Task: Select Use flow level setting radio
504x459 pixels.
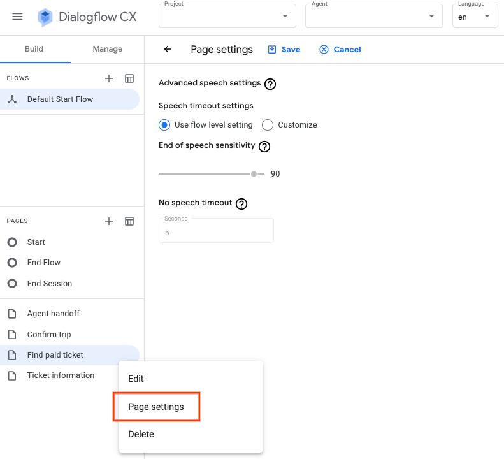Action: tap(164, 125)
